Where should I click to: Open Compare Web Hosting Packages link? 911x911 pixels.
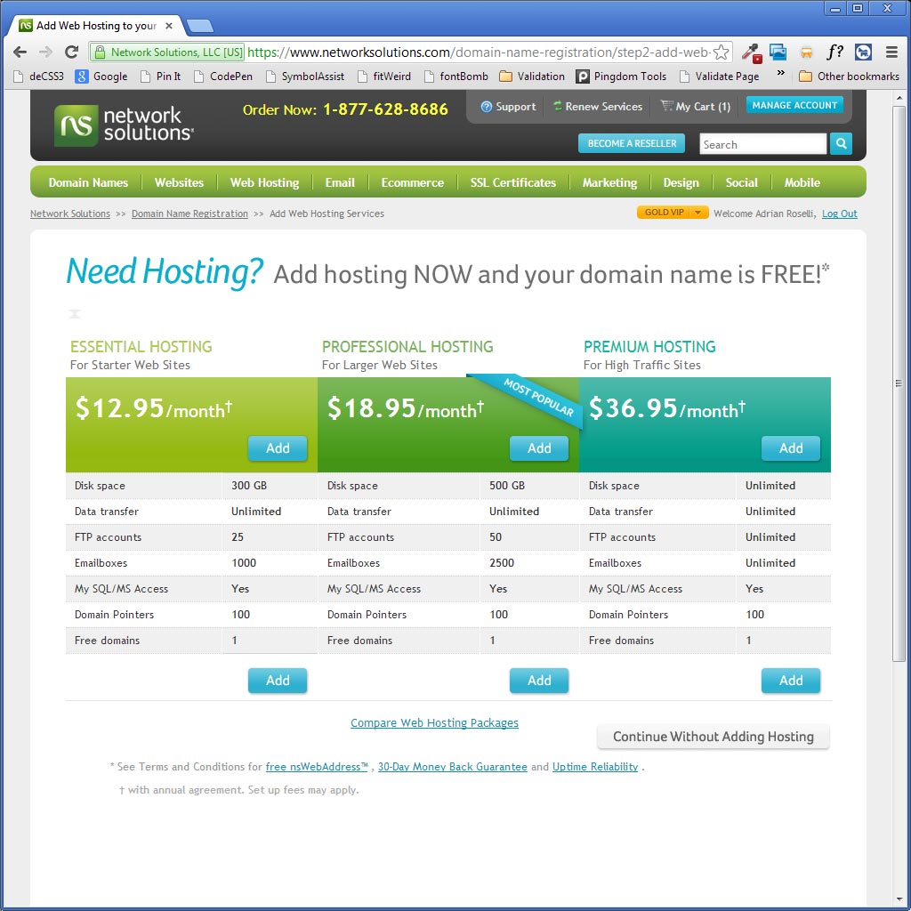pos(434,722)
